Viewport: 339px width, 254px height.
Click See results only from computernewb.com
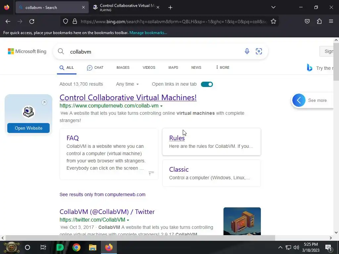(x=103, y=194)
